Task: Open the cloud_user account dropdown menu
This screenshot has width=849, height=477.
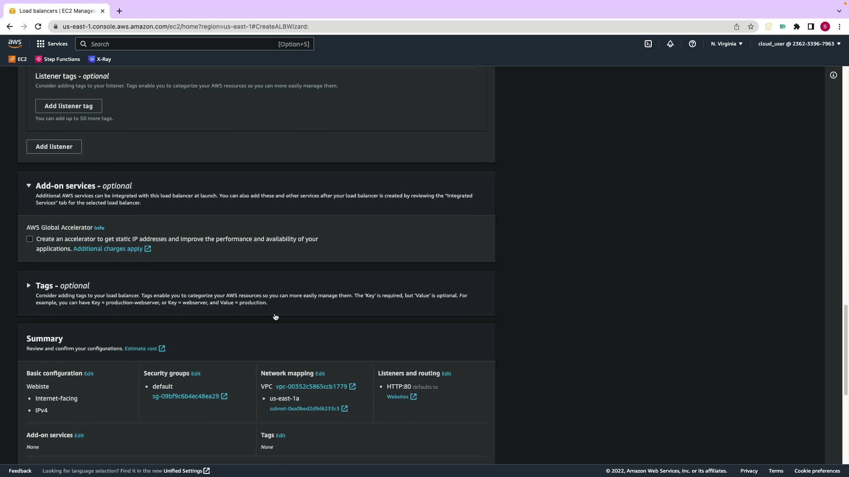Action: click(799, 44)
